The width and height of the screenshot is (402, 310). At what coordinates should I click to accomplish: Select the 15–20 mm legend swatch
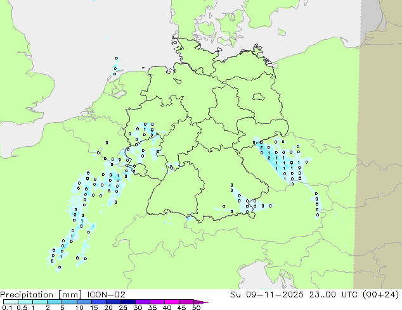[98, 302]
